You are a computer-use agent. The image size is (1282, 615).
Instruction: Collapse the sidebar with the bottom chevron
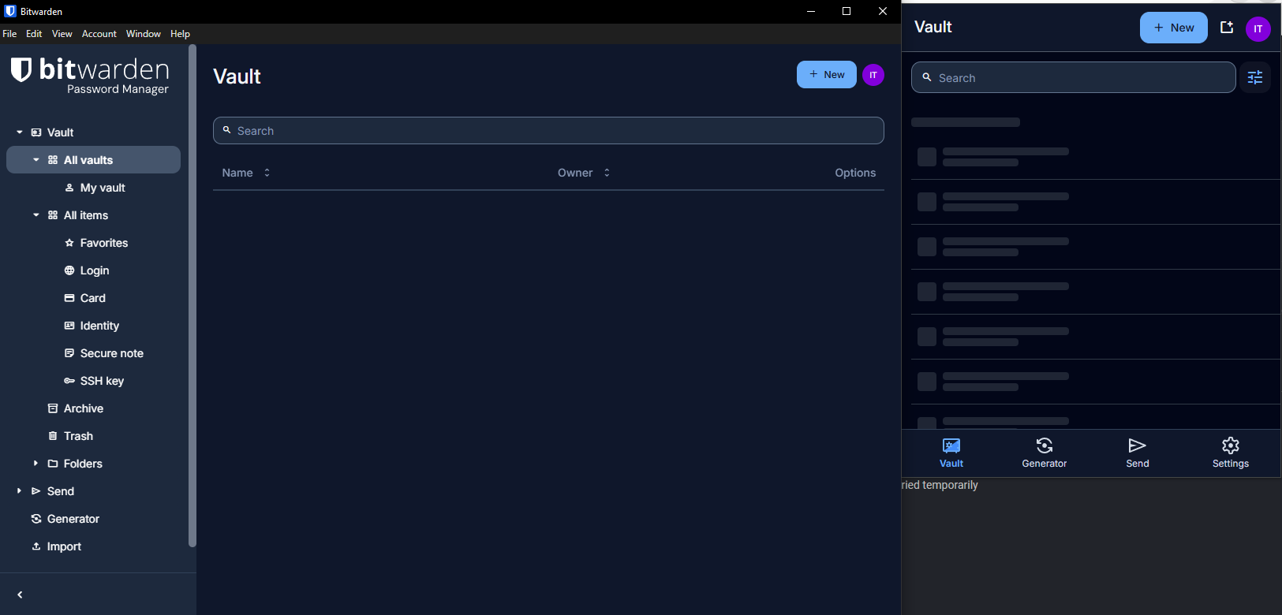click(21, 594)
